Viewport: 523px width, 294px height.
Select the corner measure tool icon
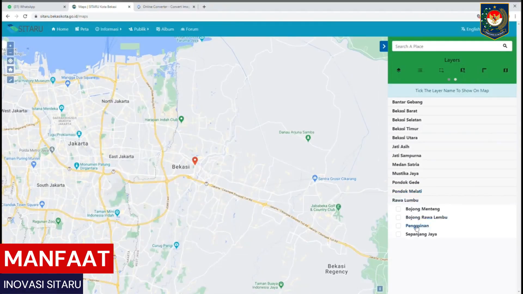click(x=484, y=70)
